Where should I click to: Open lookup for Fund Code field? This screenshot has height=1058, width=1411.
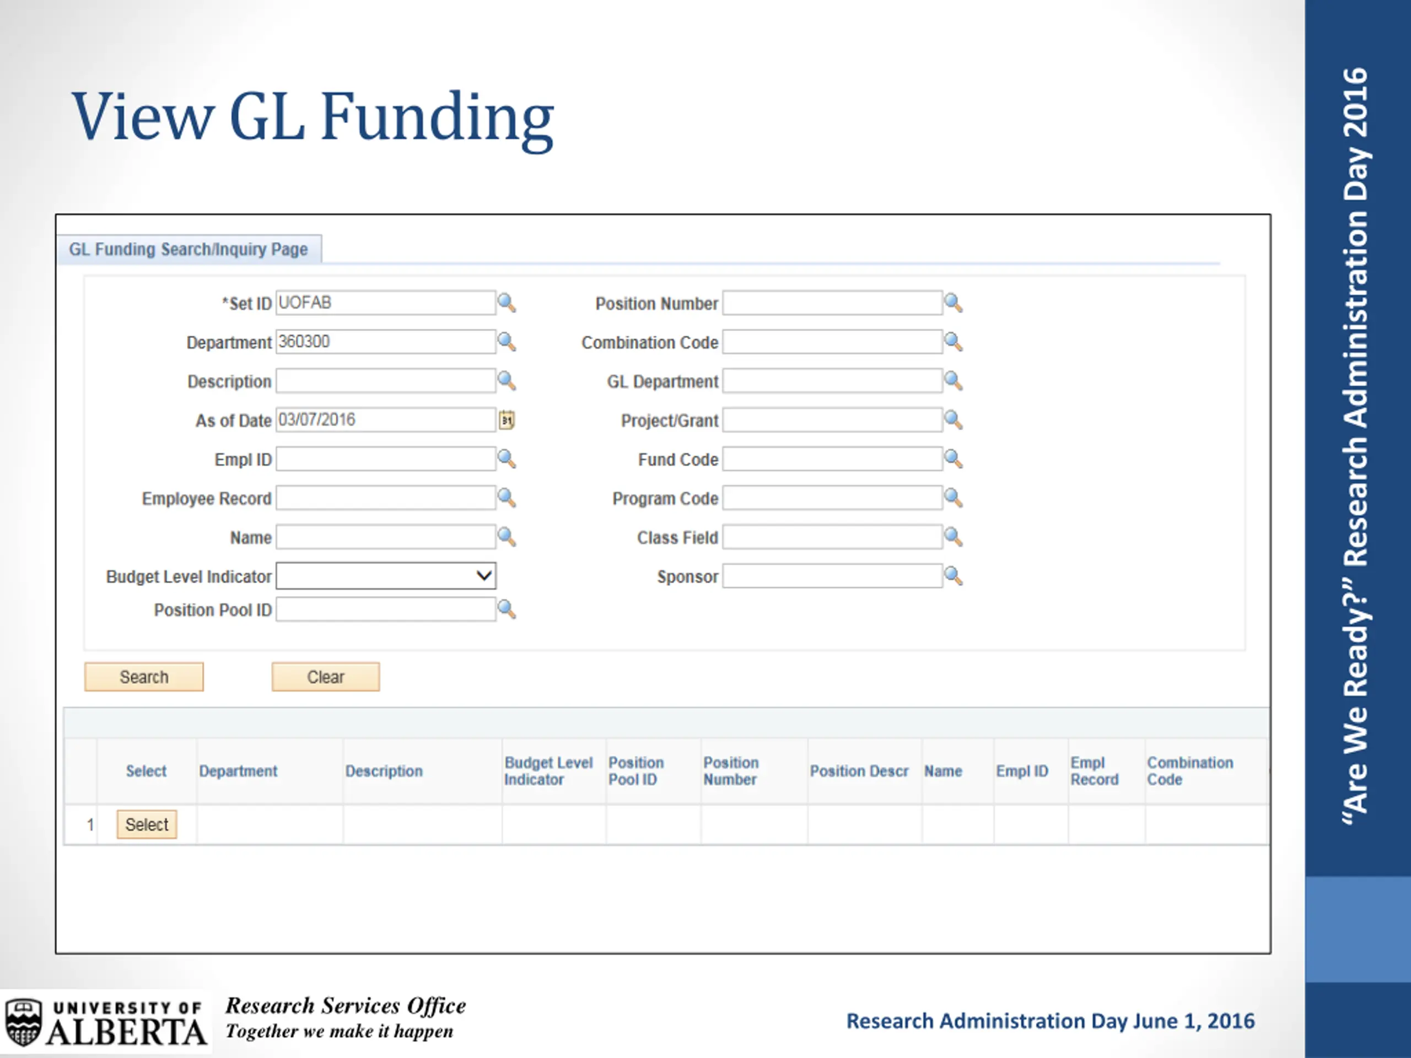click(x=953, y=459)
